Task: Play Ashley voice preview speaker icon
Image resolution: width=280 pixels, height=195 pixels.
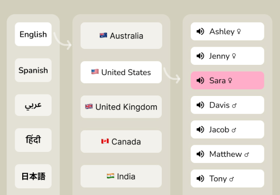Action: tap(200, 32)
